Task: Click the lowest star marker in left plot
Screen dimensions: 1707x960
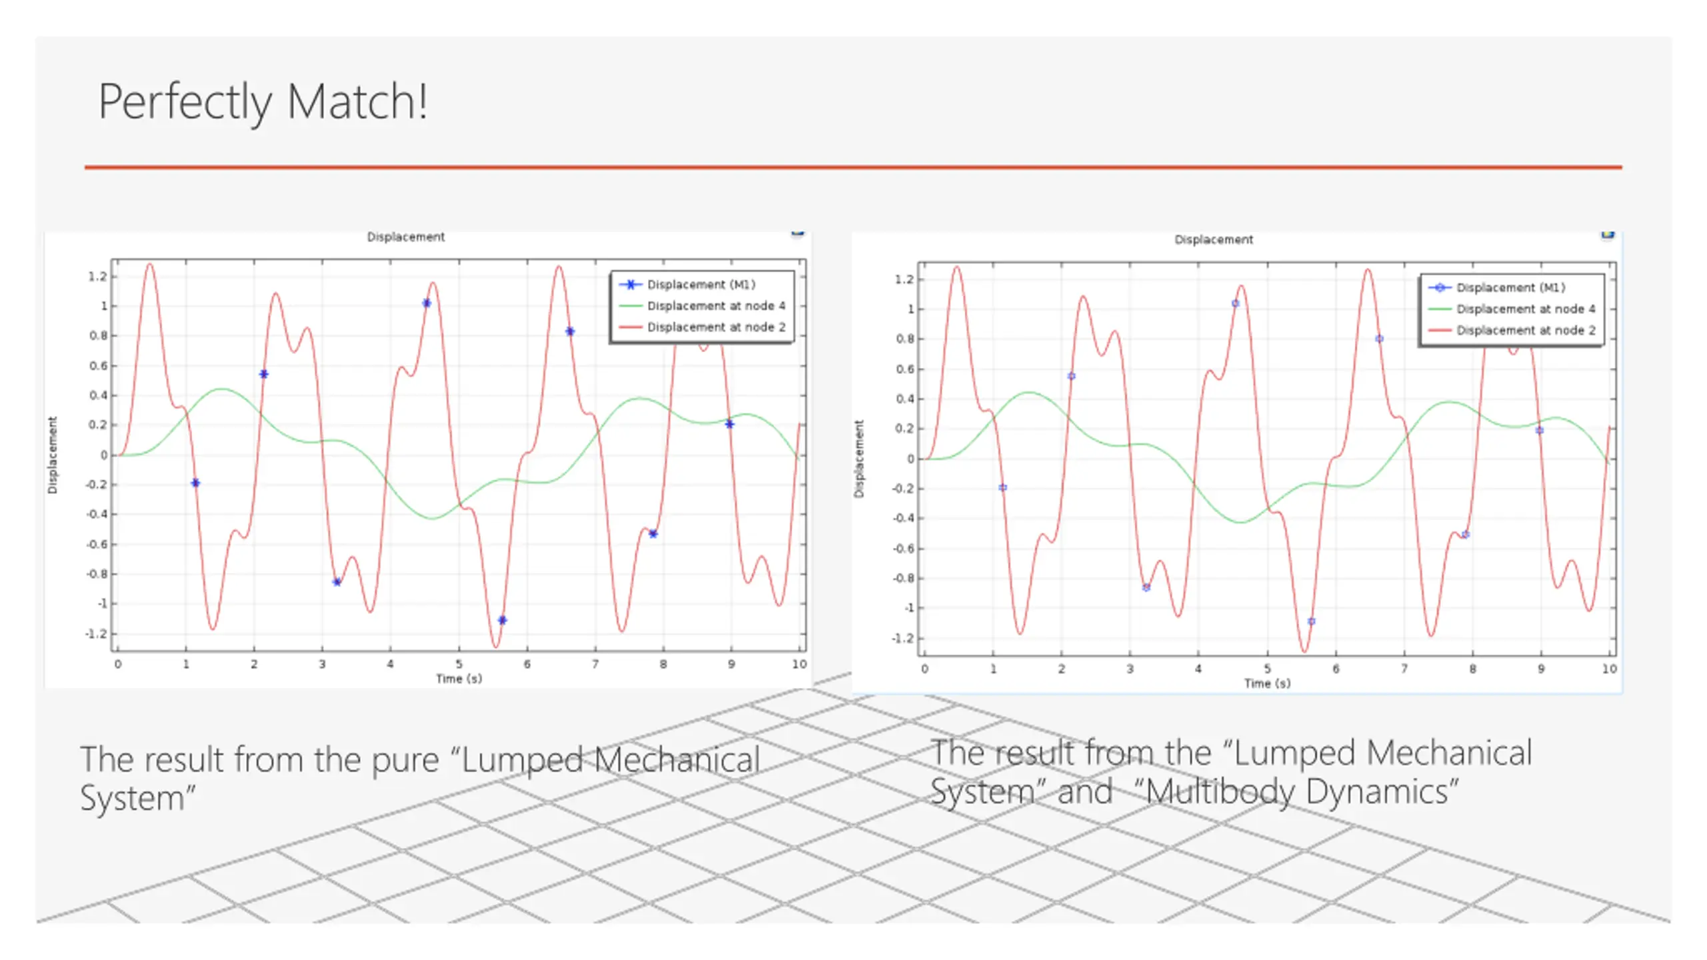Action: [503, 621]
